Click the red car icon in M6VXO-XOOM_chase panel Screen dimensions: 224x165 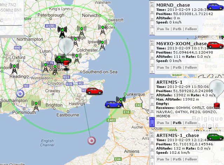click(215, 45)
